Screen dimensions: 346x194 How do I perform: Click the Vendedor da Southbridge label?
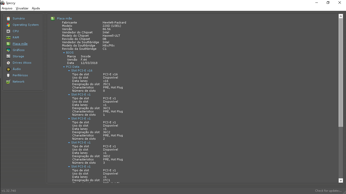tap(81, 42)
